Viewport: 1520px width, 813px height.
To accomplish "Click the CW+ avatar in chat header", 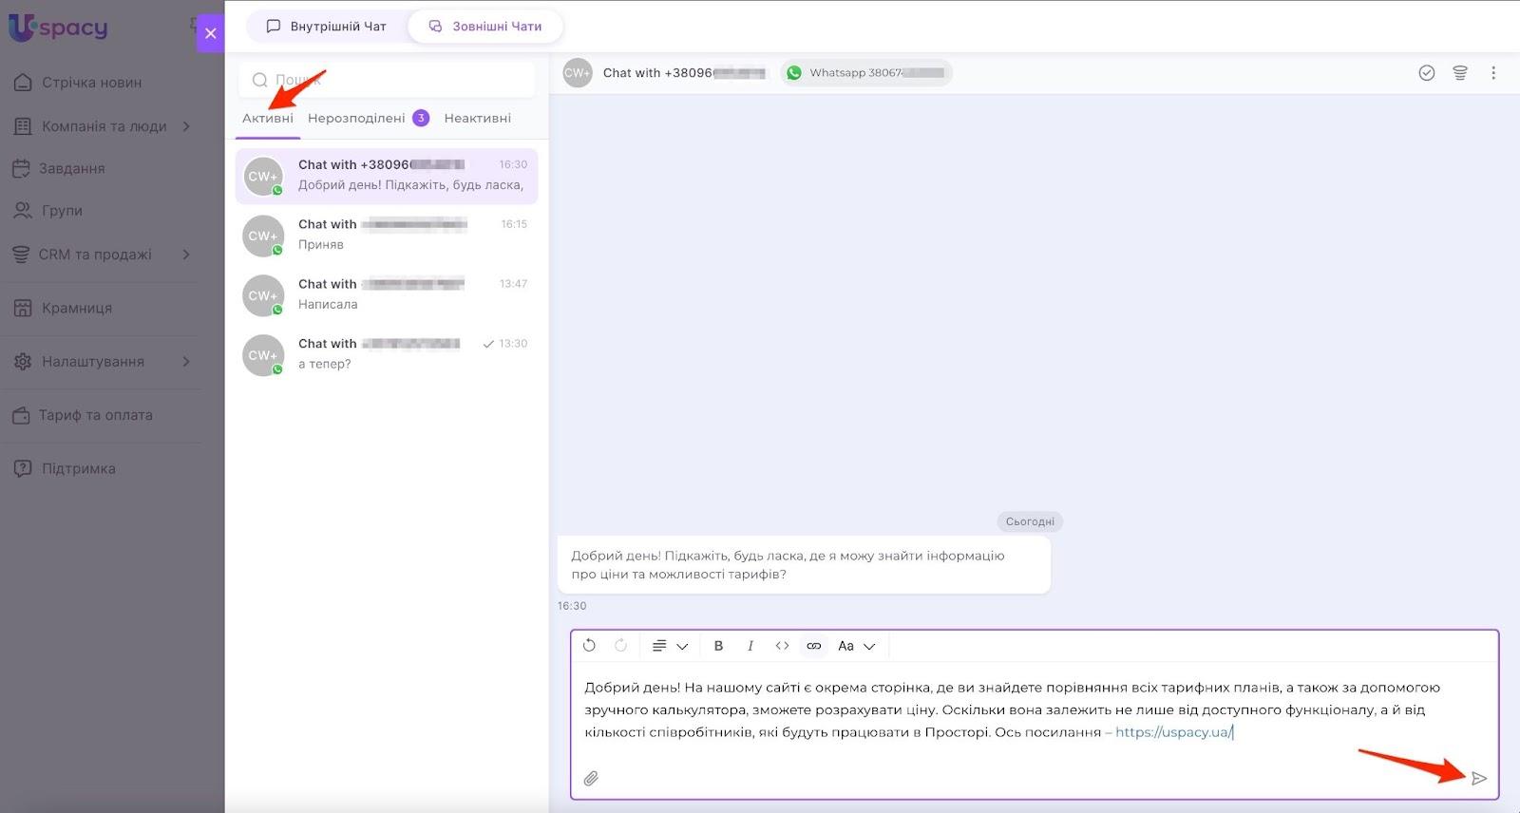I will click(x=578, y=73).
